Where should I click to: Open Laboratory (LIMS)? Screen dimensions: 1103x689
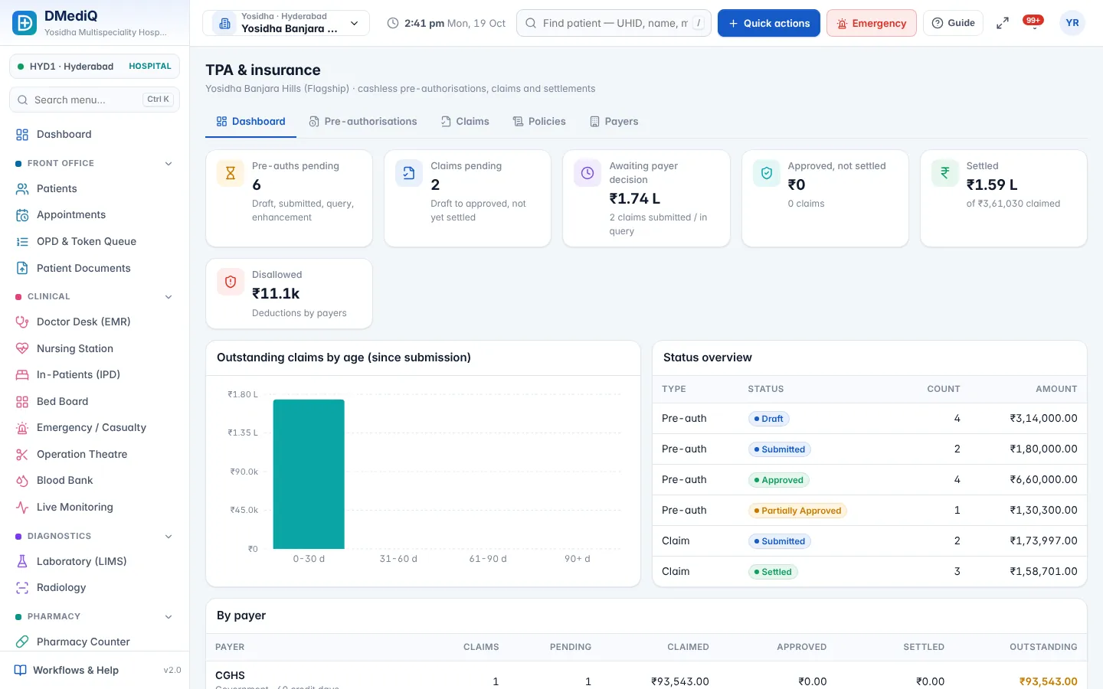94,562
